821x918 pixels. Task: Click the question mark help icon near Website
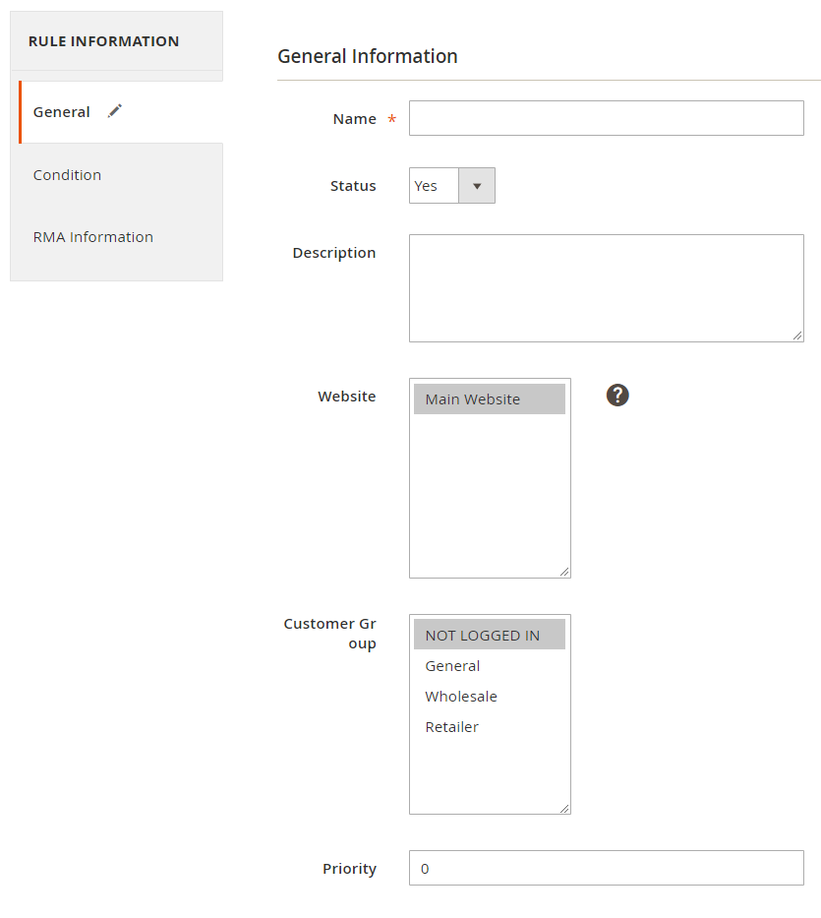(x=617, y=396)
